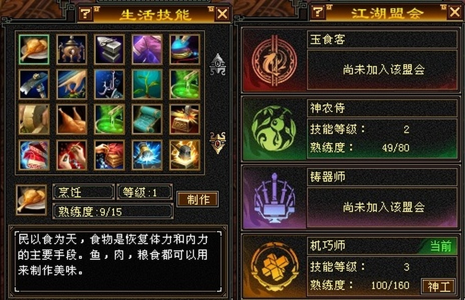Select the mining pickaxe skill icon
This screenshot has height=300, width=465.
tap(34, 84)
